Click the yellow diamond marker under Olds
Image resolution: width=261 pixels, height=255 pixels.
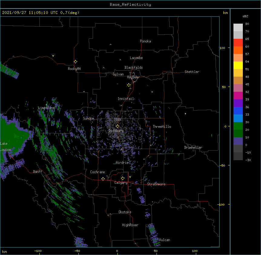117,126
